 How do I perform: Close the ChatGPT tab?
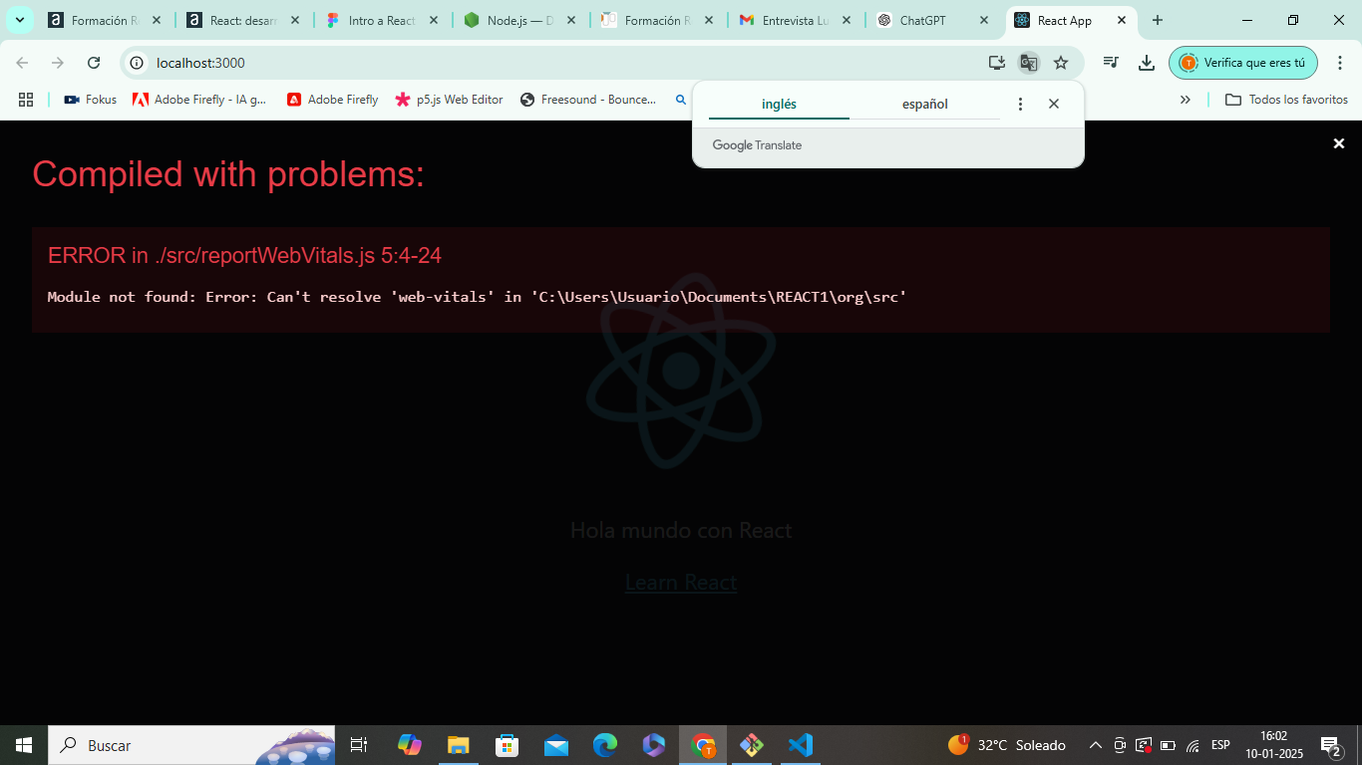(x=984, y=20)
